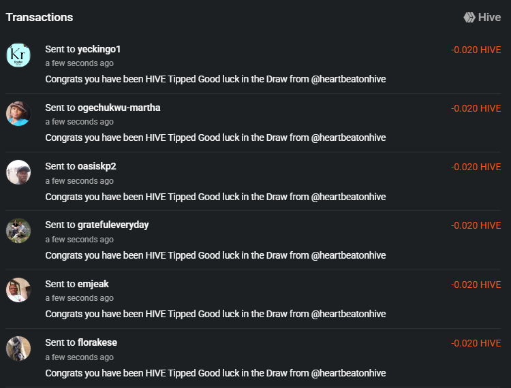
Task: Open the yeckingo1 username link
Action: pyautogui.click(x=99, y=49)
